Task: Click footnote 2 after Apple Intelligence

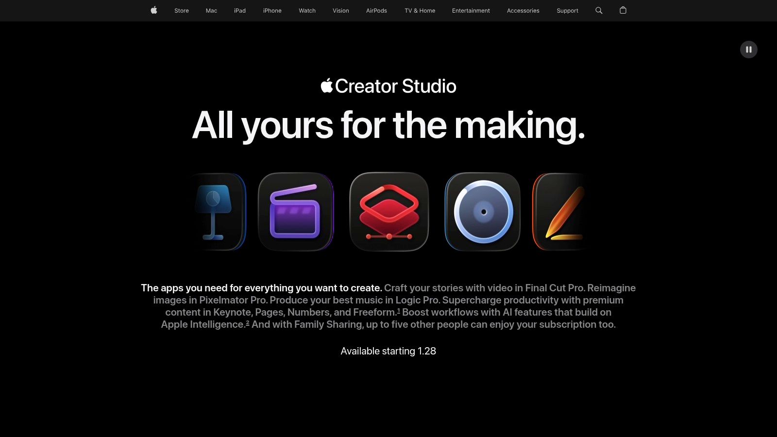Action: 247,321
